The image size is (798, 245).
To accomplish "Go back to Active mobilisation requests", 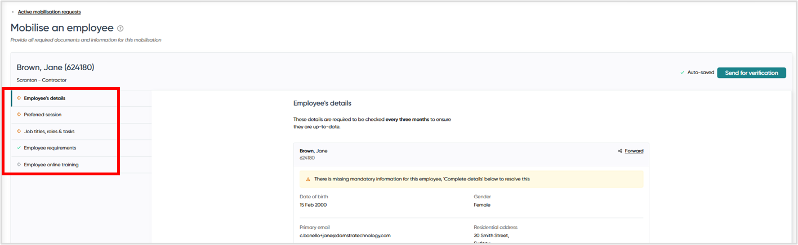I will point(49,12).
